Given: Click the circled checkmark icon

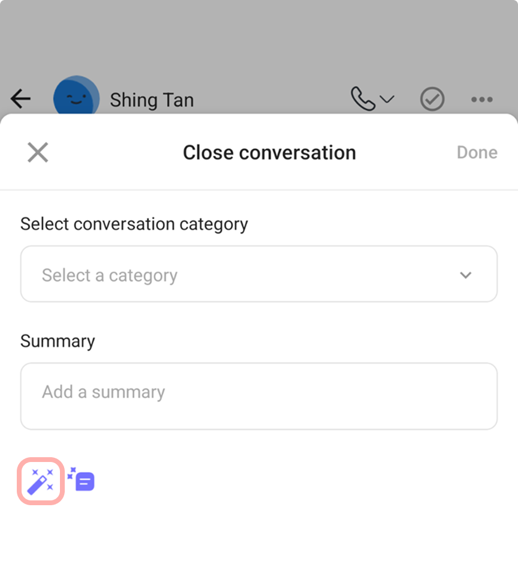Looking at the screenshot, I should [x=432, y=99].
